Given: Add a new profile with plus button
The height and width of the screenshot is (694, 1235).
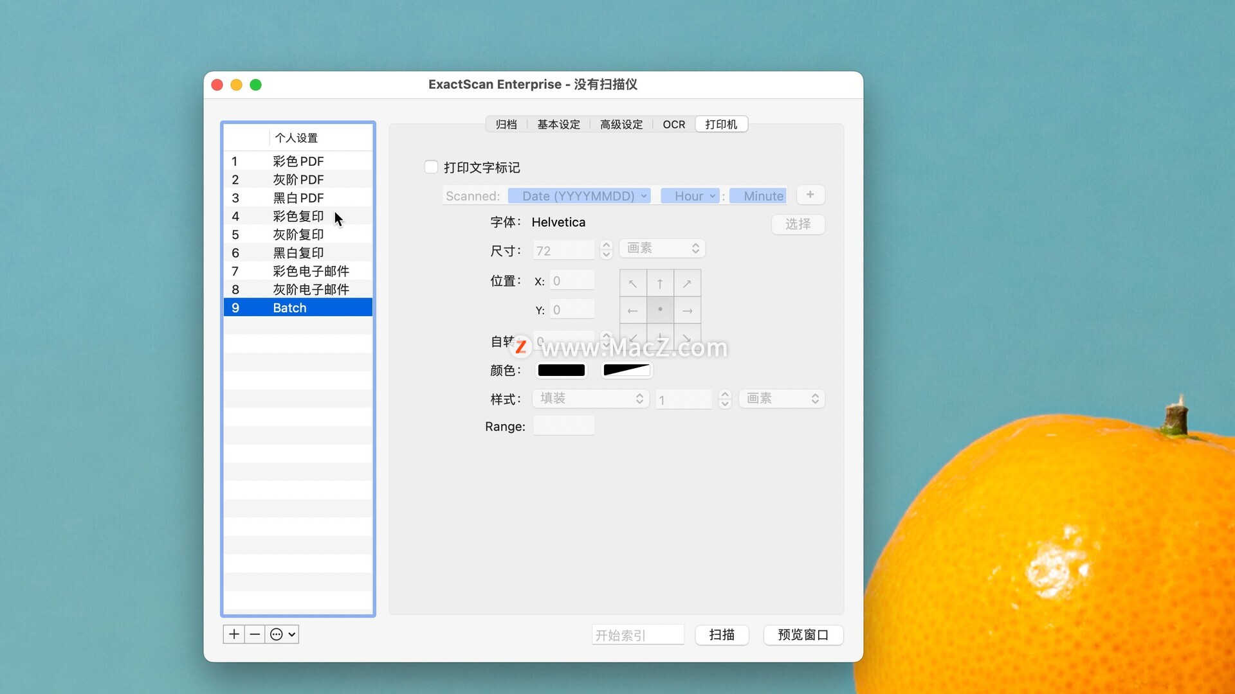Looking at the screenshot, I should coord(234,634).
